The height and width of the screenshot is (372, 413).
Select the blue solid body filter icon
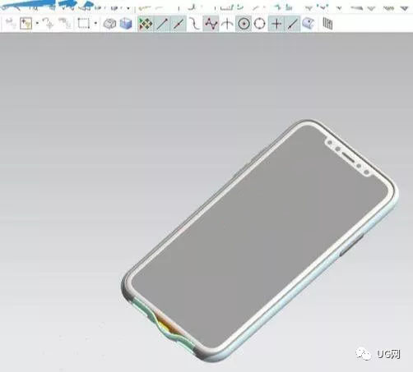pos(126,24)
